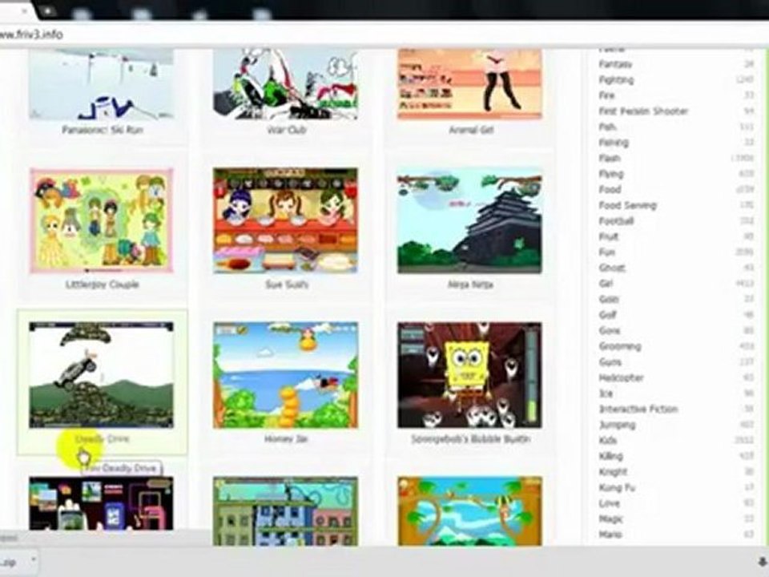Open the Kung Fu category
This screenshot has width=769, height=577.
click(x=617, y=487)
